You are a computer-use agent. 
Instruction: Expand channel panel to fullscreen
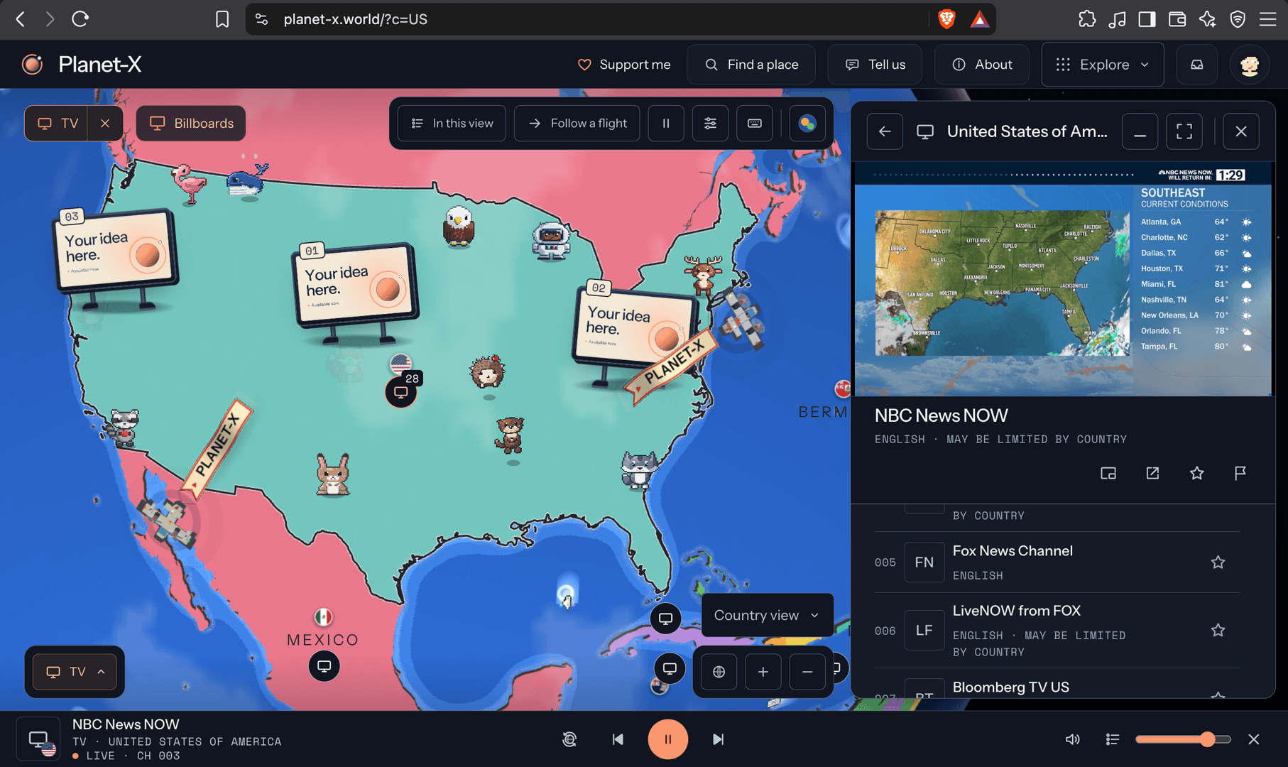click(1184, 131)
